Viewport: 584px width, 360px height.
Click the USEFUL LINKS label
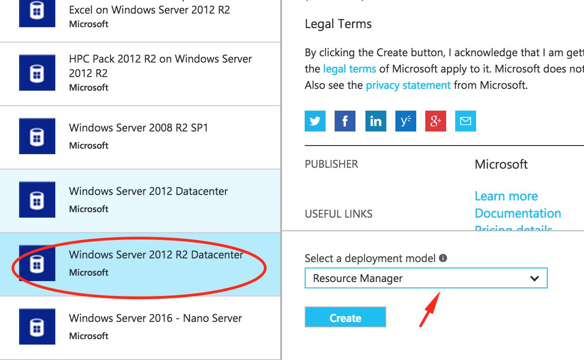coord(339,214)
